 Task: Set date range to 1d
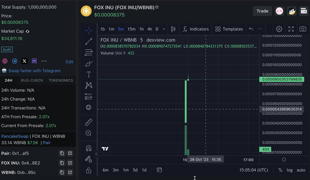[x=144, y=170]
